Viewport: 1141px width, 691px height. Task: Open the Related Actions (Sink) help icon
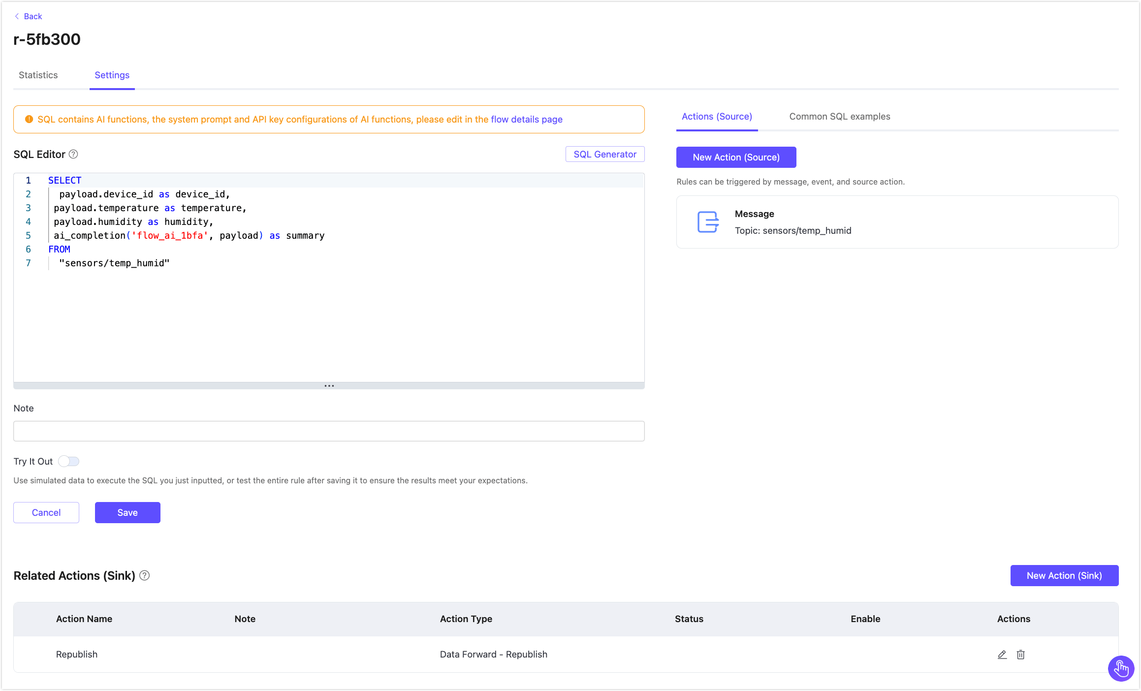(145, 575)
